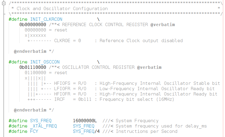The width and height of the screenshot is (225, 137).
Task: Click the FCY macro name
Action: (x=34, y=131)
